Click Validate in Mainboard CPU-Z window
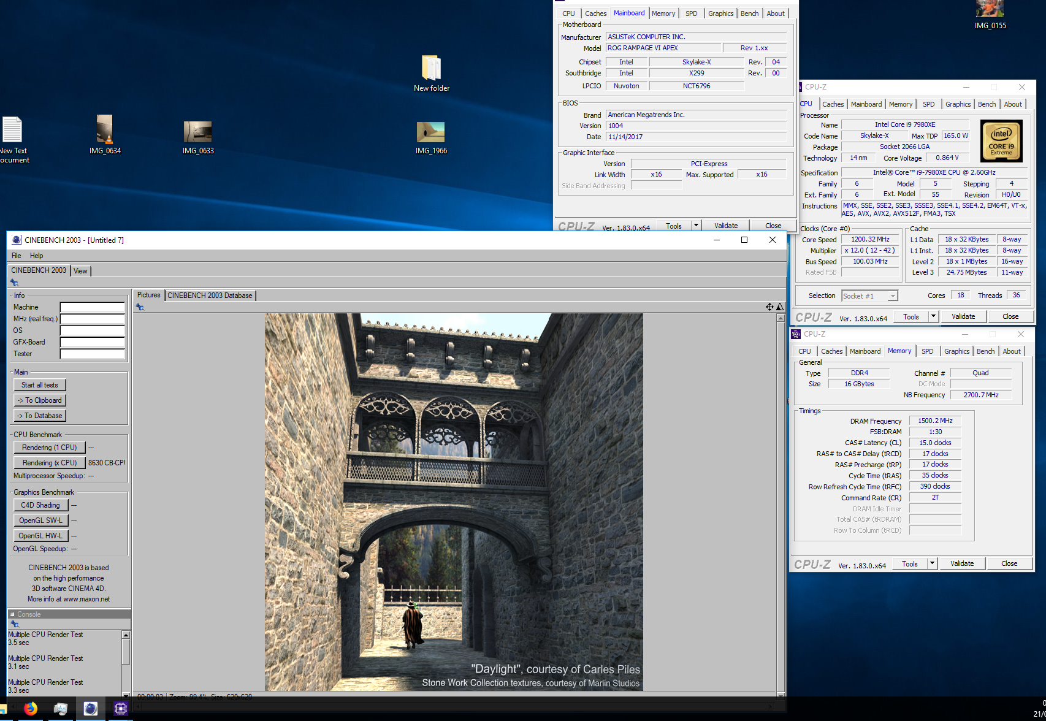The image size is (1046, 721). (x=726, y=226)
